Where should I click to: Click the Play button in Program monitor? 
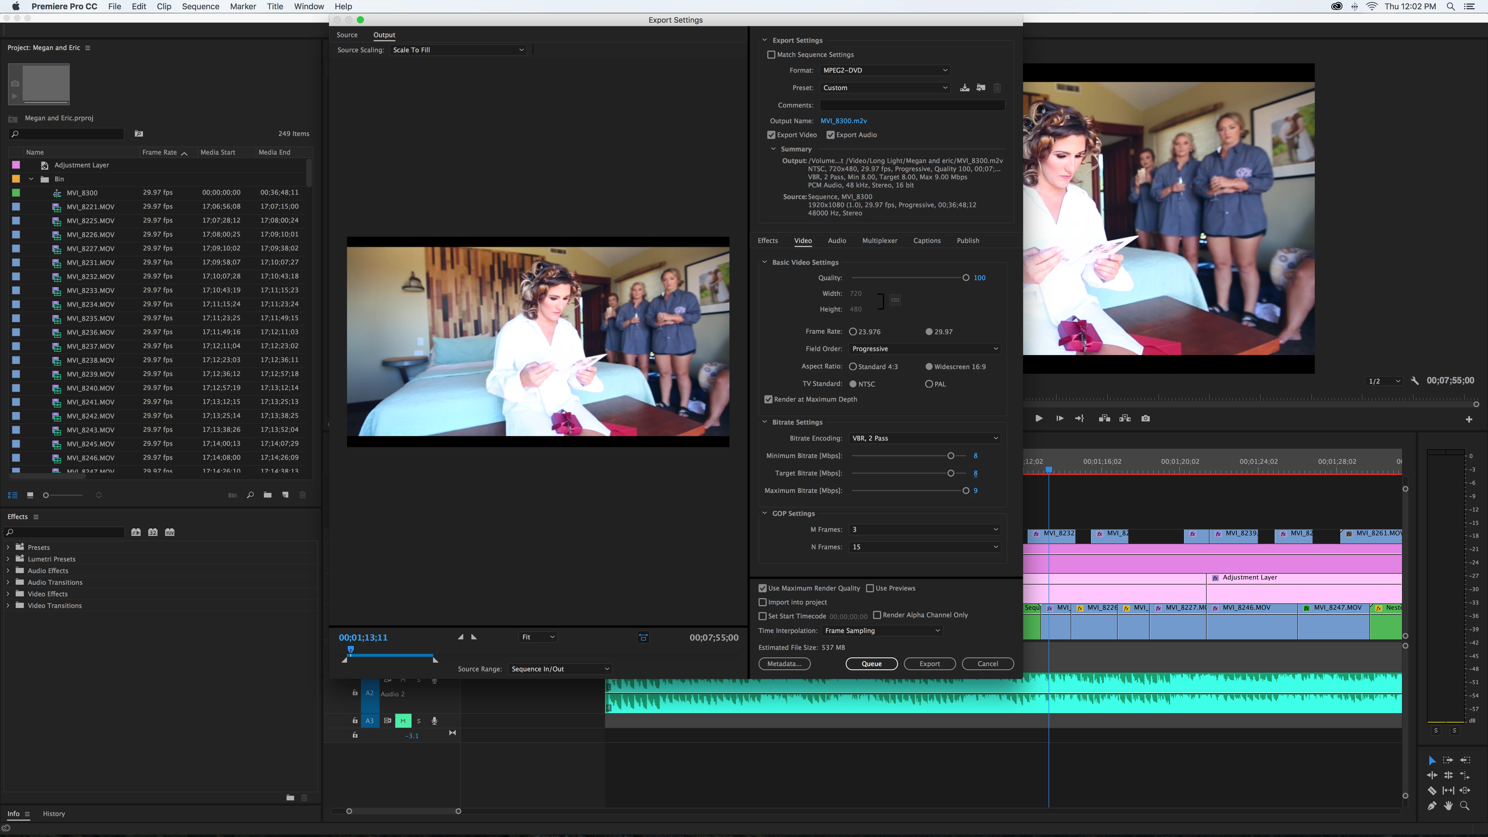(1039, 418)
